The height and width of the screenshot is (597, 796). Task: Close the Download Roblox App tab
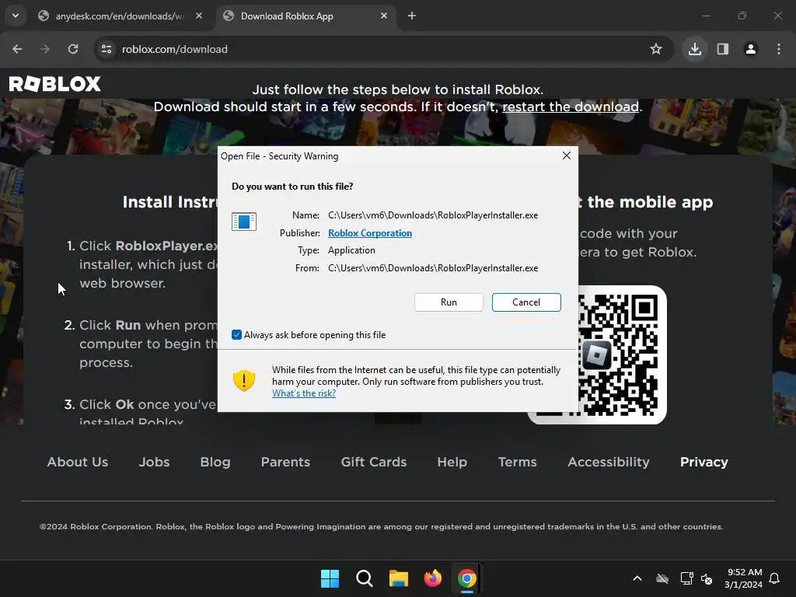(x=384, y=16)
